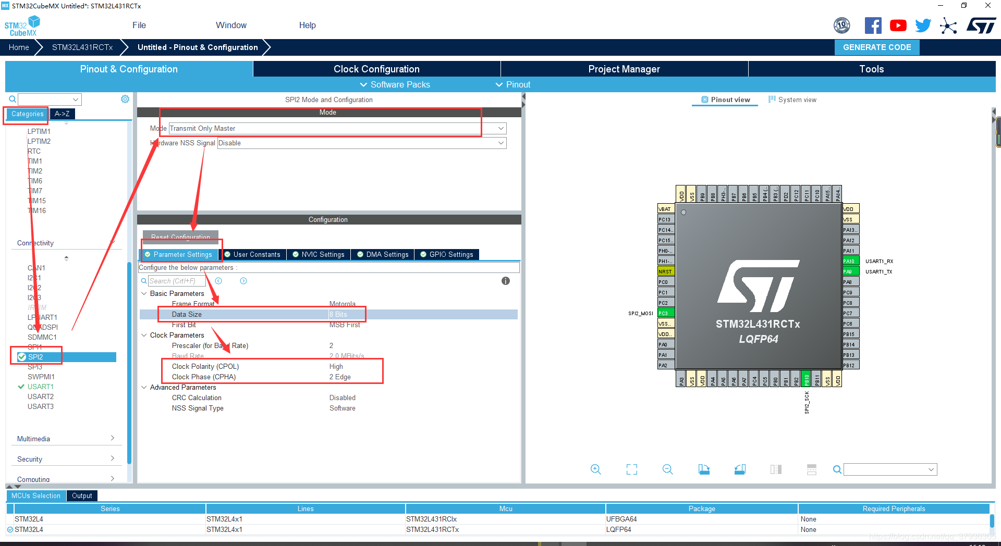Open the Help menu
The width and height of the screenshot is (1001, 546).
coord(307,25)
